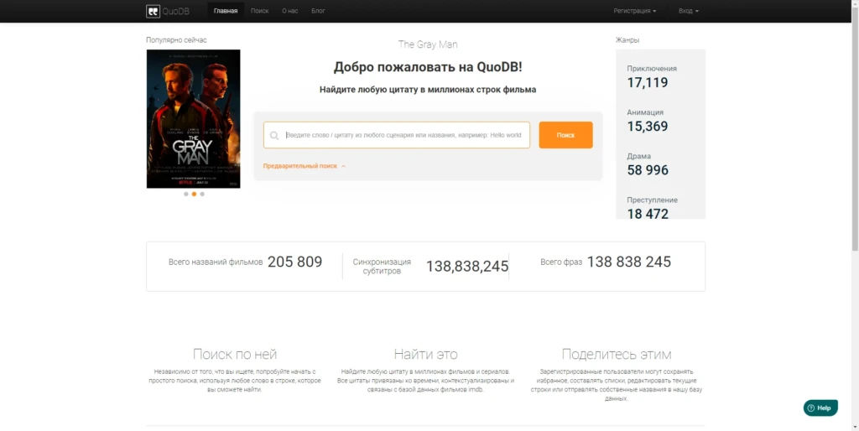Click the Поделитесь этим heading
The width and height of the screenshot is (859, 431).
tap(617, 354)
